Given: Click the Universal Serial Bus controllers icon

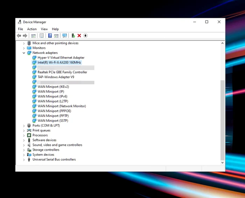Looking at the screenshot, I should [x=29, y=160].
